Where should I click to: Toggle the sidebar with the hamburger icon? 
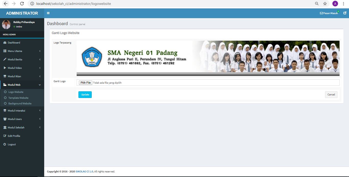48,13
